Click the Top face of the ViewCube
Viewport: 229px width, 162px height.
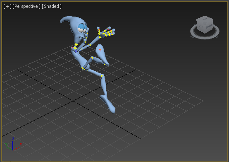click(x=205, y=19)
